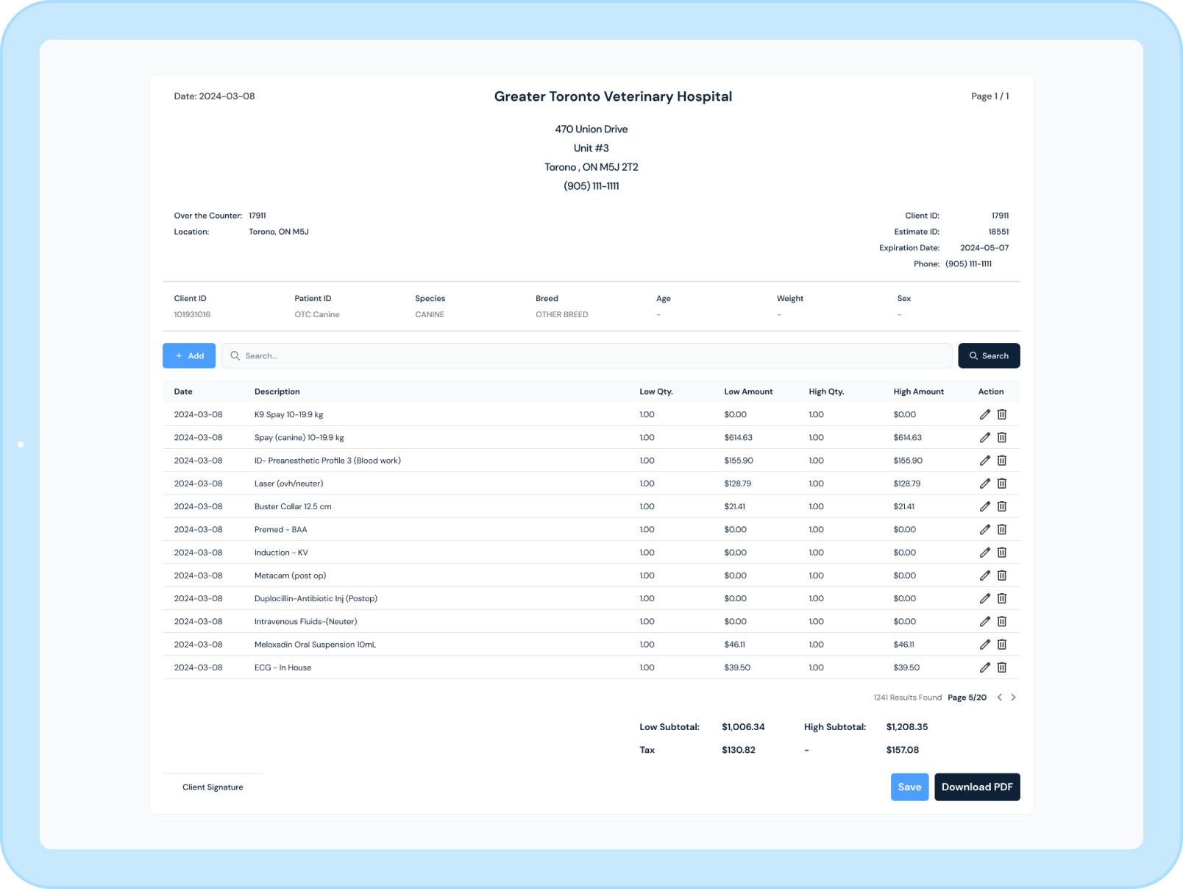The height and width of the screenshot is (889, 1183).
Task: Edit the Laser (ovh/neuter) line item
Action: (x=984, y=484)
